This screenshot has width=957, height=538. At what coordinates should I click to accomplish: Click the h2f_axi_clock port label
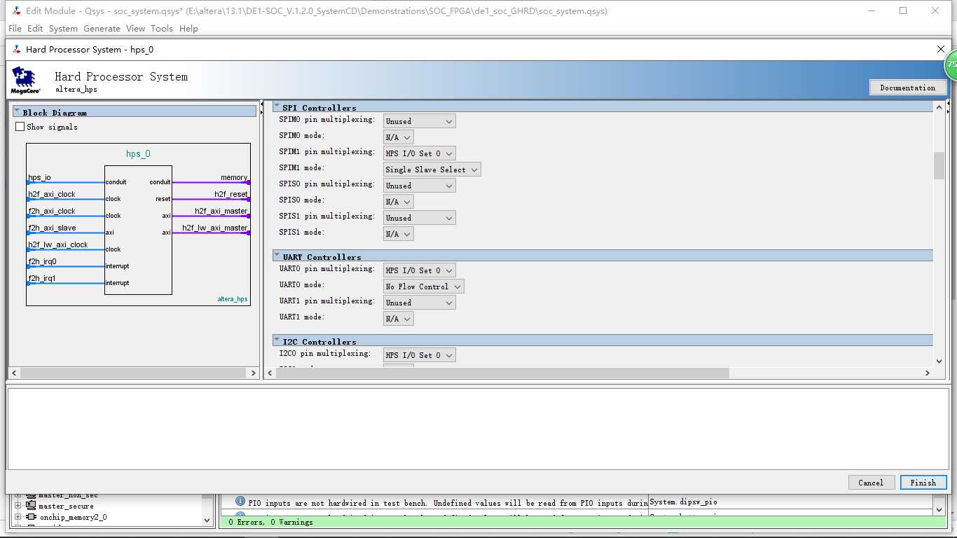coord(51,194)
